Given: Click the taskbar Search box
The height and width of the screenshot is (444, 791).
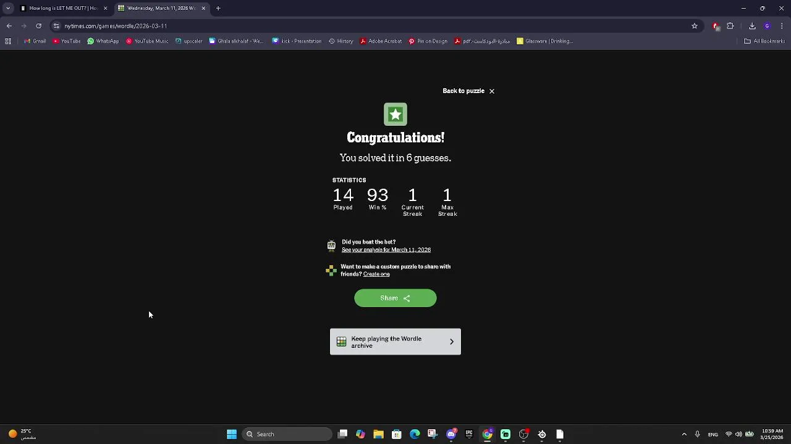Looking at the screenshot, I should tap(287, 435).
